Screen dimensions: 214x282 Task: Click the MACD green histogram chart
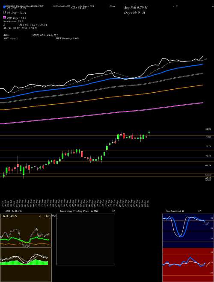(26, 257)
